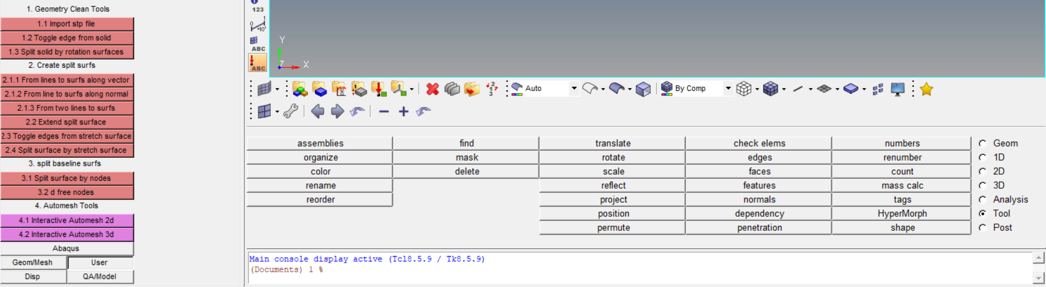
Task: Click the shaded elements cube icon
Action: pos(771,89)
